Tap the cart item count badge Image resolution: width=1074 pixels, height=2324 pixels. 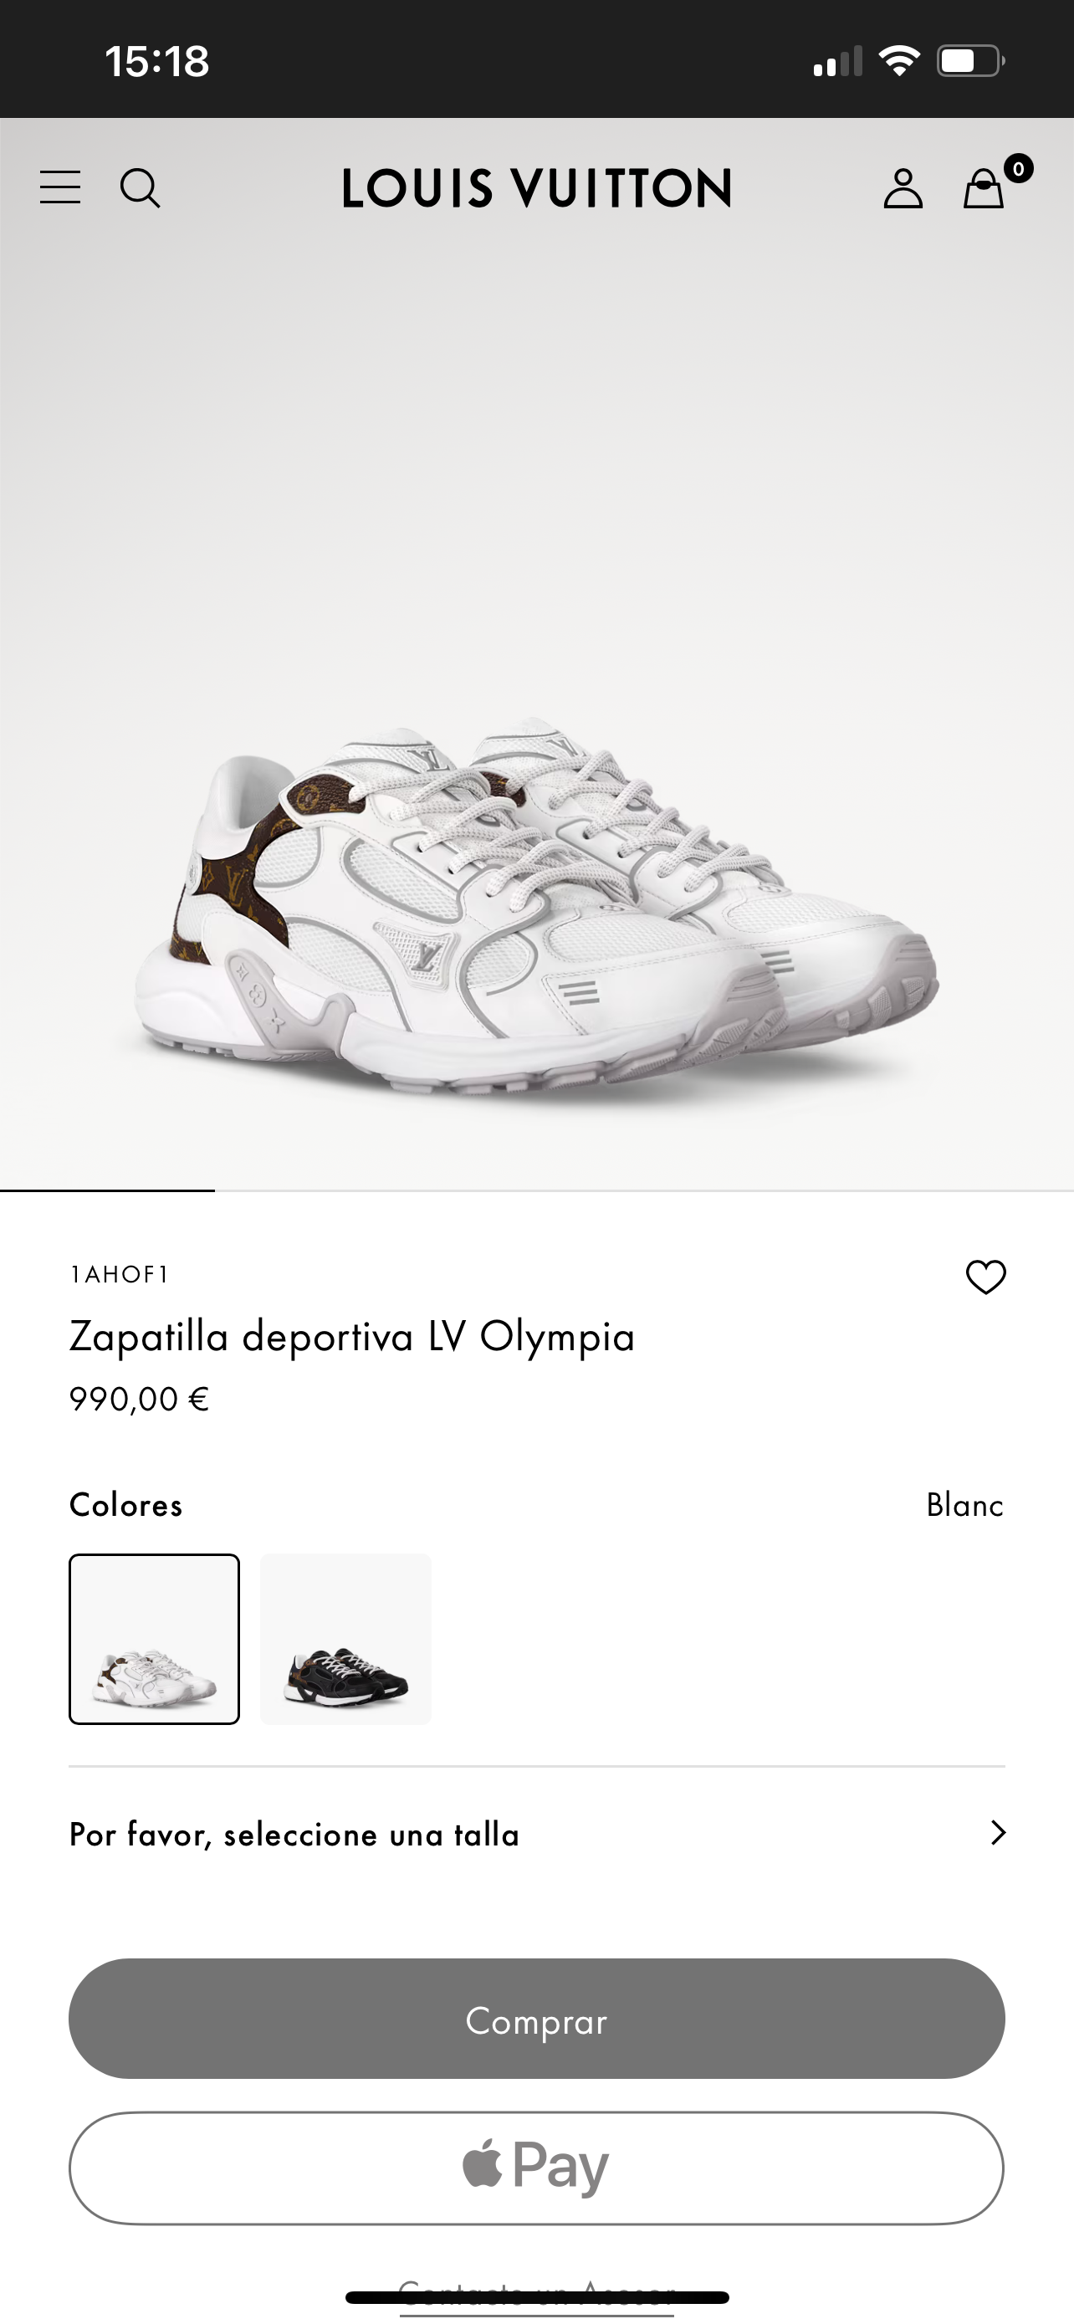(x=1018, y=169)
